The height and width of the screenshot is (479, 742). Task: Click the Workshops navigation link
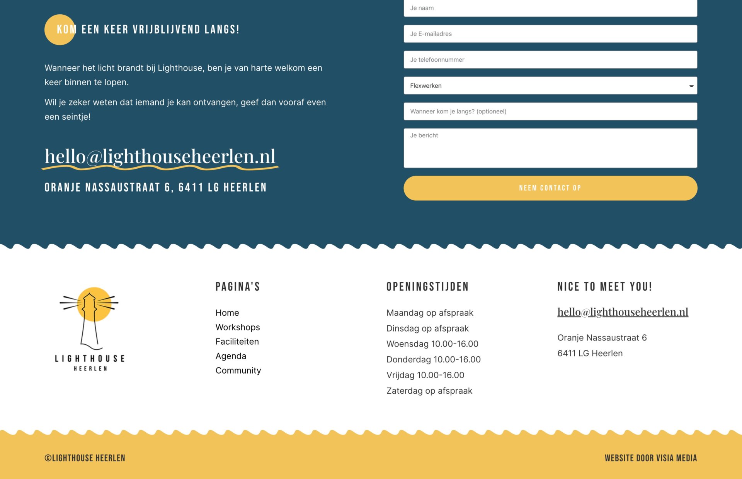click(x=237, y=327)
